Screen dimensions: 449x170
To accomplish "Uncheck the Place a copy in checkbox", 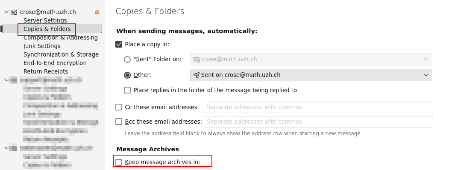I will tap(119, 44).
